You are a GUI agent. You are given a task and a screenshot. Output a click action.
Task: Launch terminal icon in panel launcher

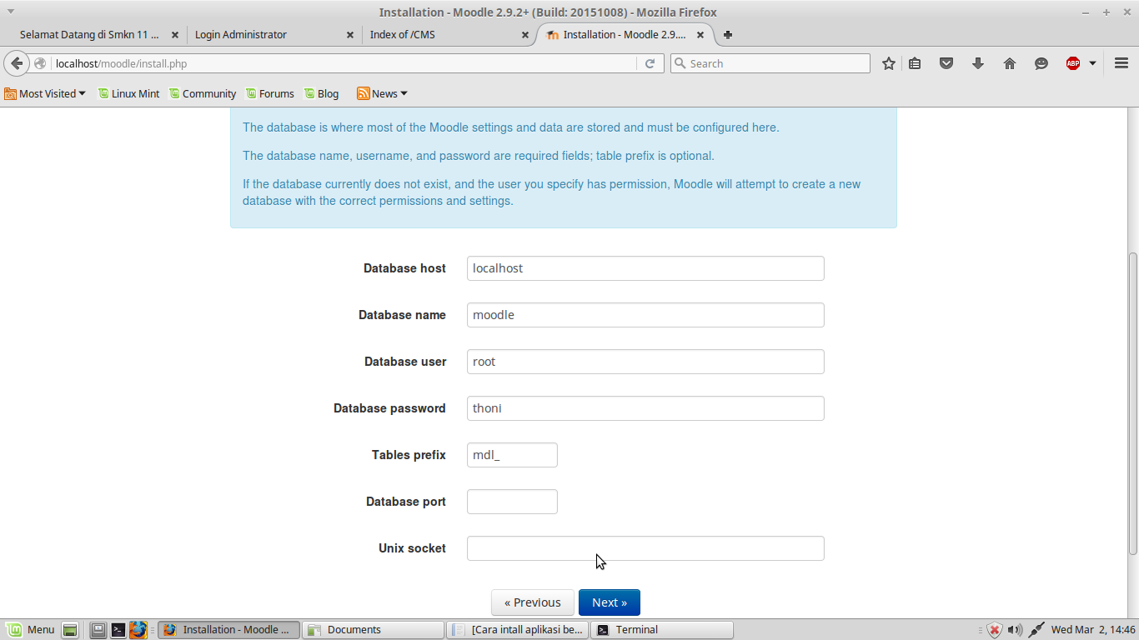tap(118, 630)
